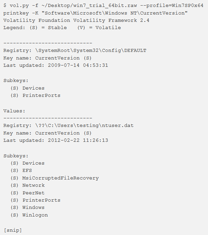Click Volatility Framework 2.4 banner line
Screen dimensions: 208x235
76,20
